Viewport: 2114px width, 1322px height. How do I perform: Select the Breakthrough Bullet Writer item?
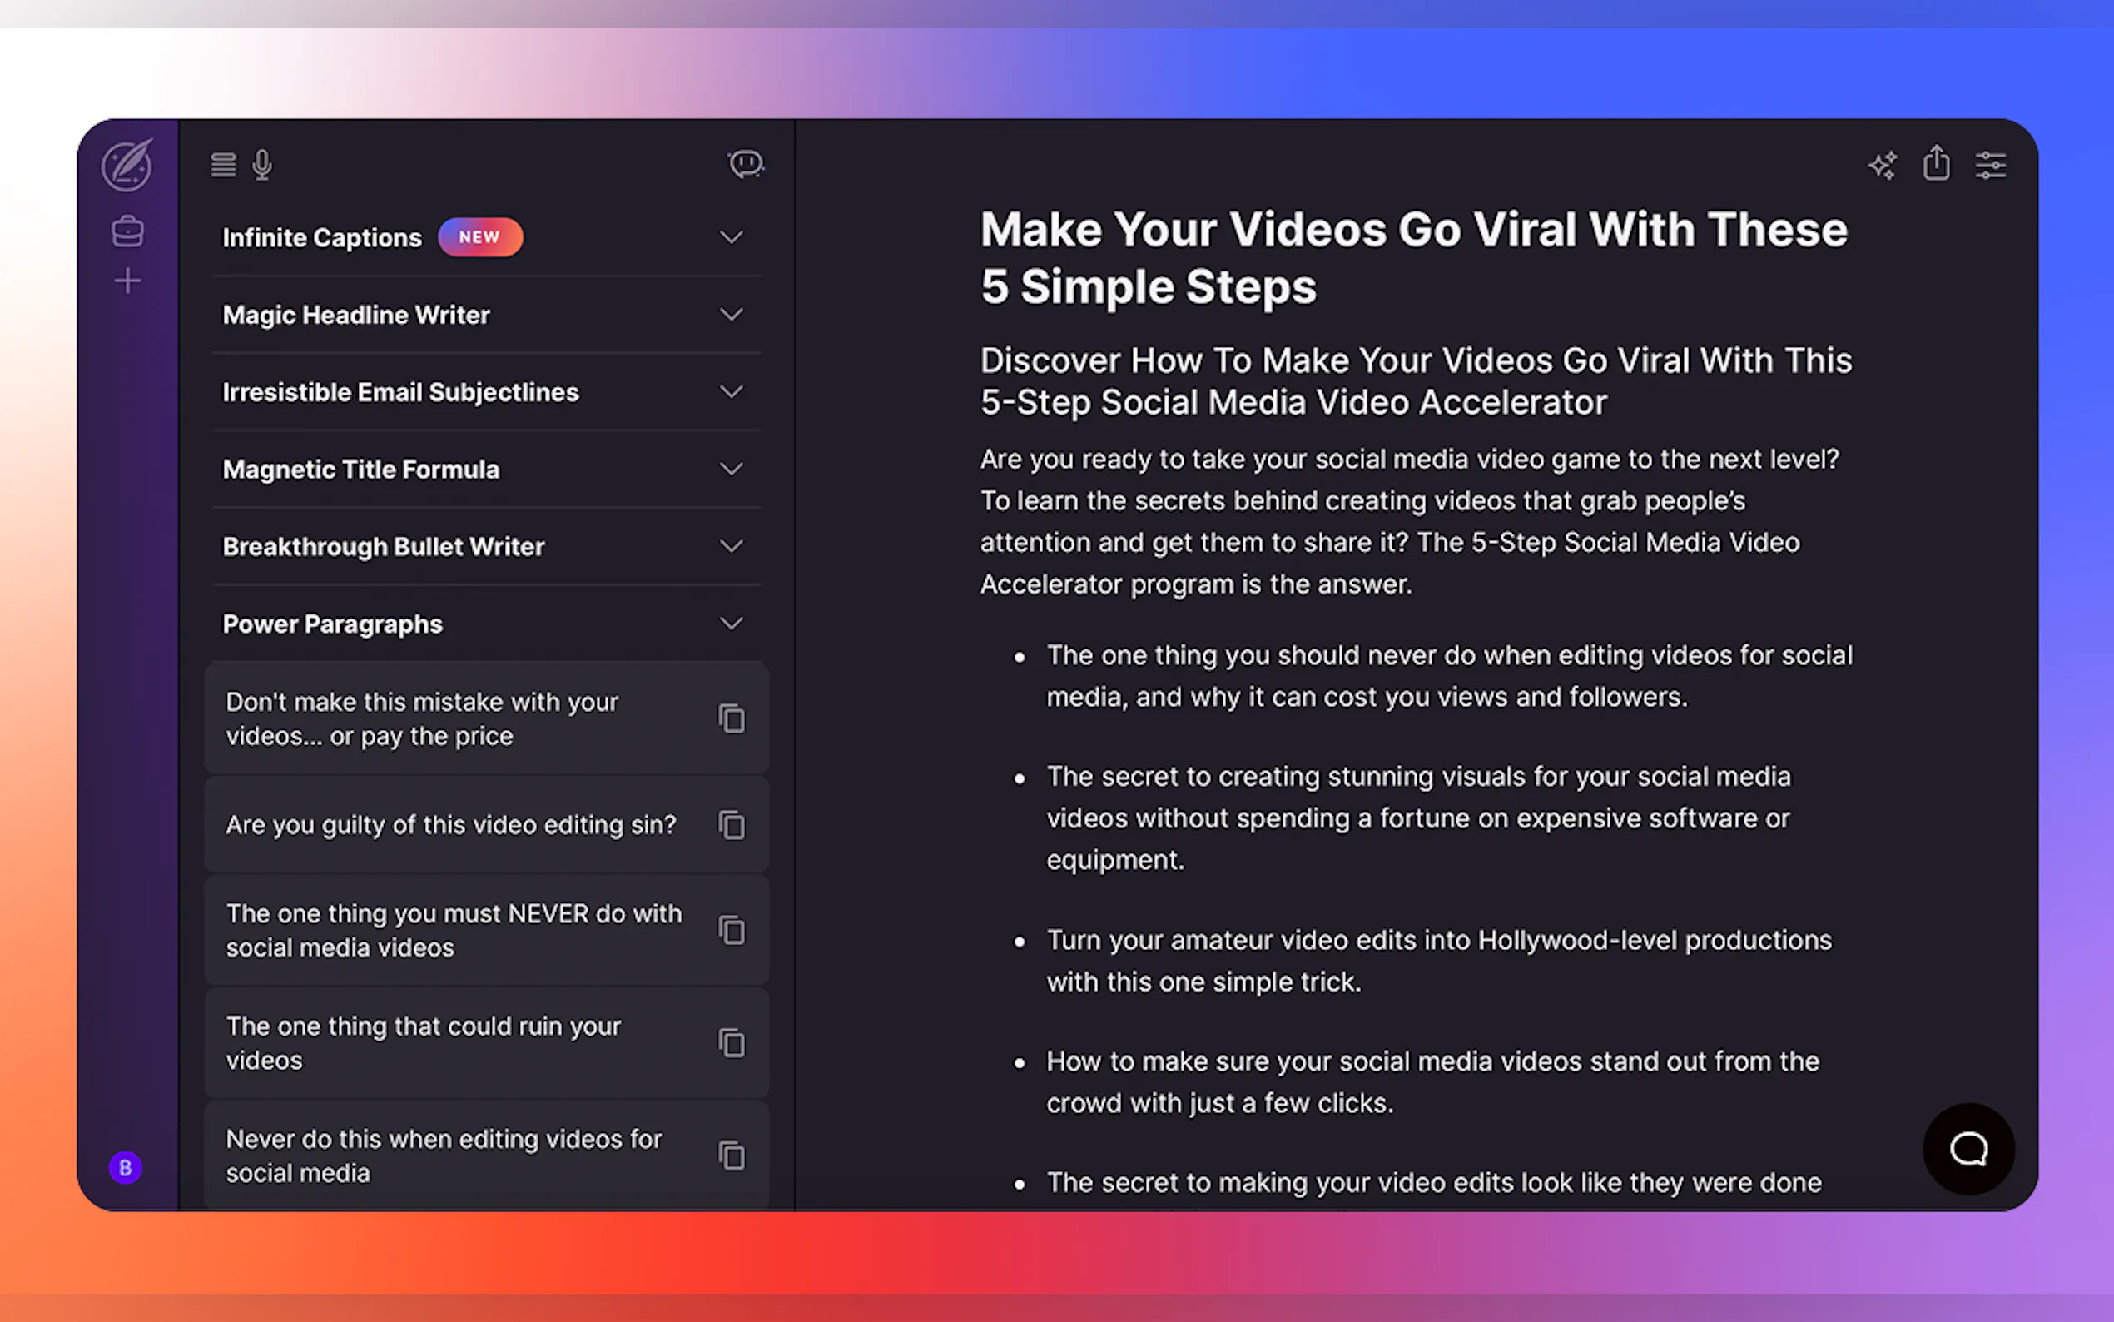(x=384, y=546)
